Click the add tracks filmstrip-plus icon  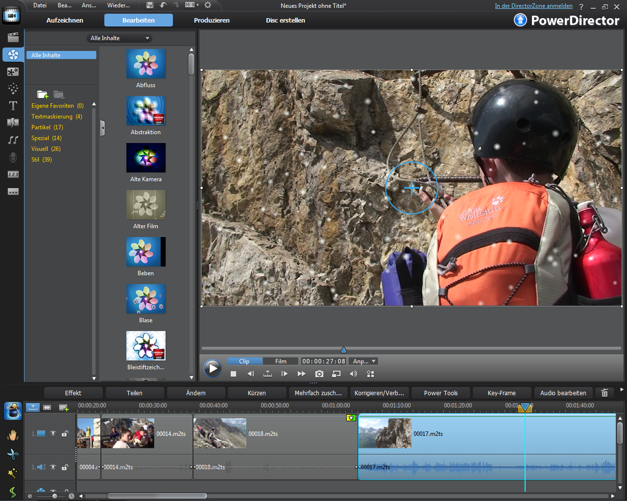[64, 407]
